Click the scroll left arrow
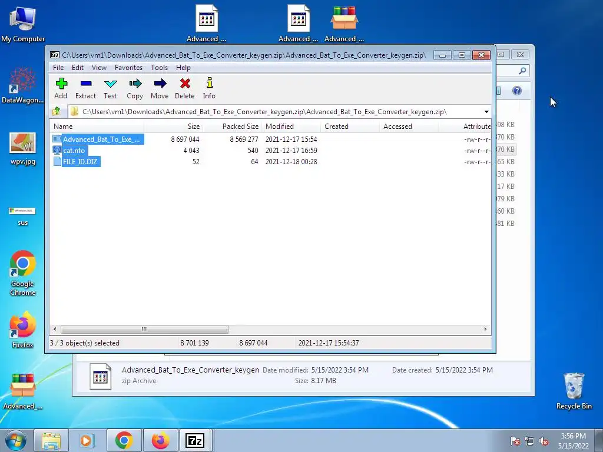The height and width of the screenshot is (452, 603). [55, 330]
